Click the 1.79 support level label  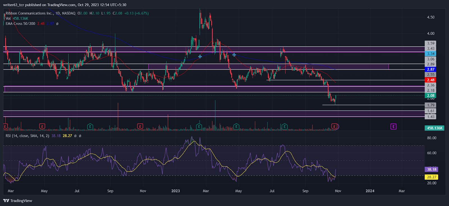coord(431,105)
